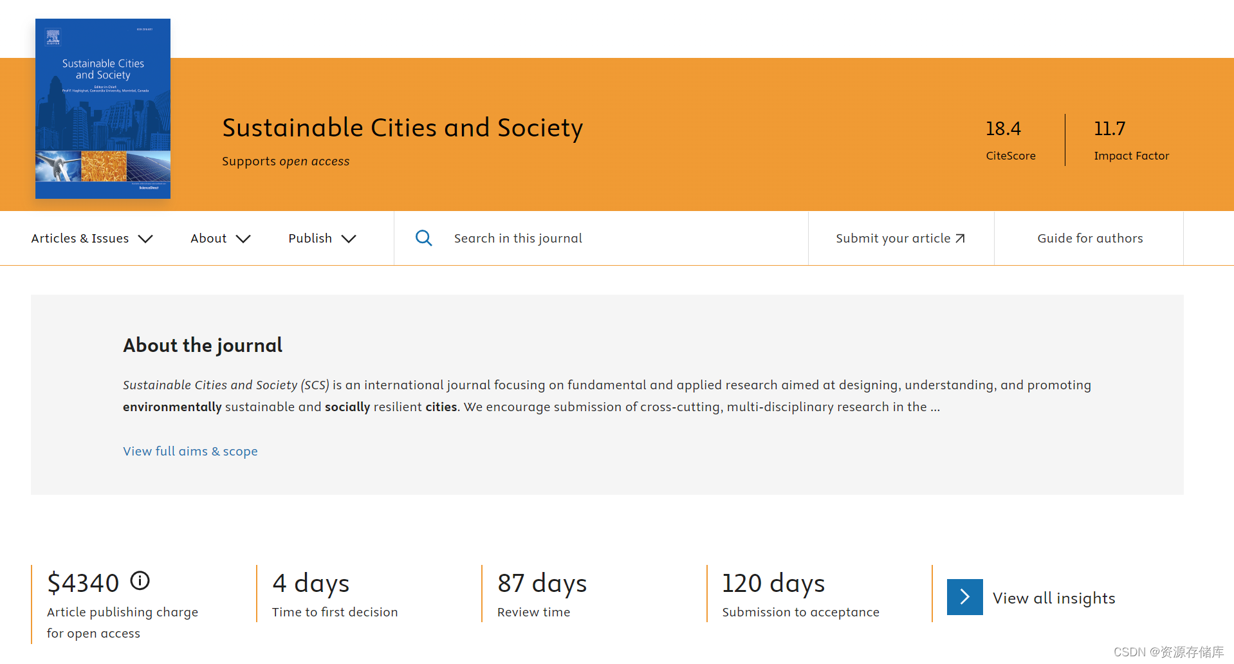This screenshot has width=1234, height=664.
Task: Open the About menu
Action: point(221,239)
